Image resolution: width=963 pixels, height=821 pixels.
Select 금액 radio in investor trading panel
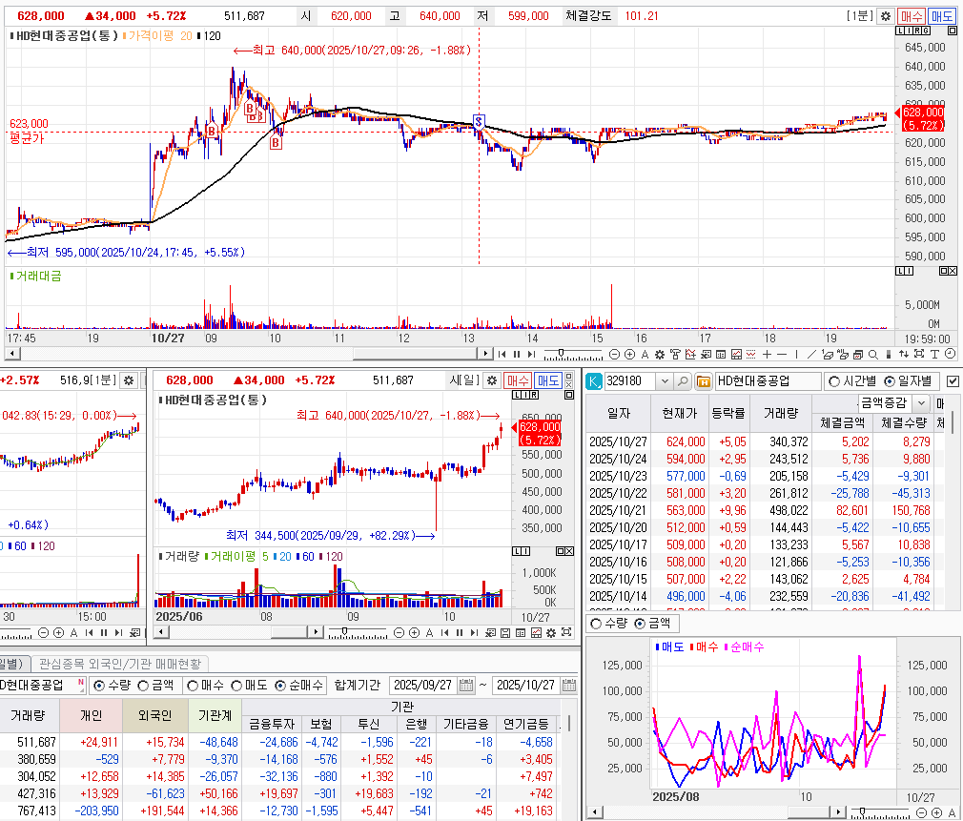(143, 686)
